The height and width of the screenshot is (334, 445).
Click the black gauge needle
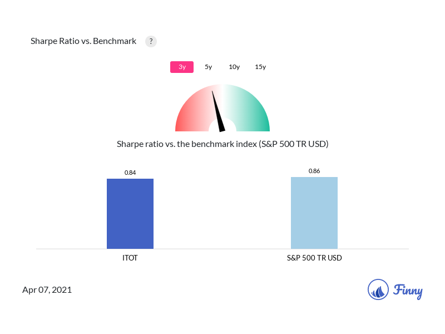pos(217,110)
